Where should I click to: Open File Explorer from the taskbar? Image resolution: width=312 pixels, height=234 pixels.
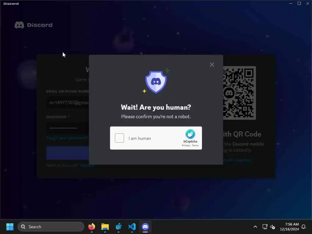point(105,227)
